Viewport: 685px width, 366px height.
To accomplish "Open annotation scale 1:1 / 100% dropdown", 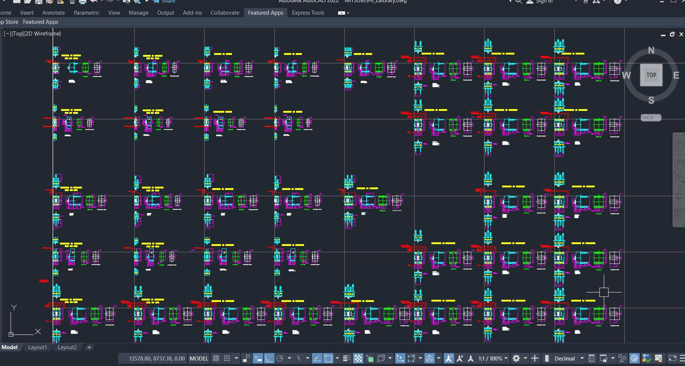I will click(494, 358).
